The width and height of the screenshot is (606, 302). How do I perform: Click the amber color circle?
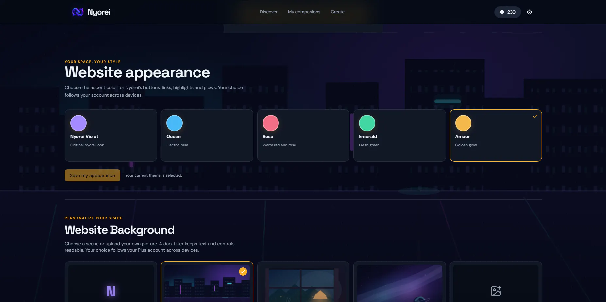click(x=463, y=123)
